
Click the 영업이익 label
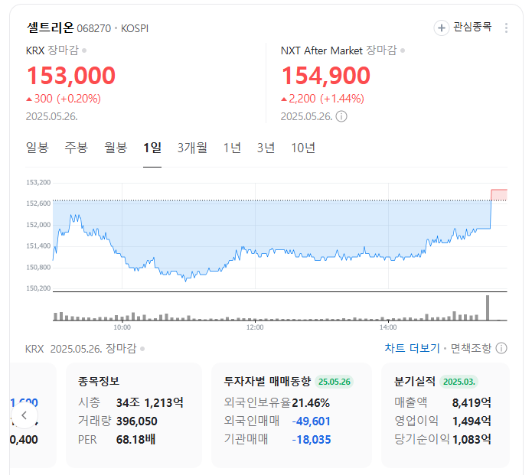click(x=416, y=421)
